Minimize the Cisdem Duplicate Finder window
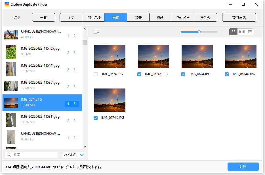Image resolution: width=265 pixels, height=175 pixels. click(x=230, y=4)
